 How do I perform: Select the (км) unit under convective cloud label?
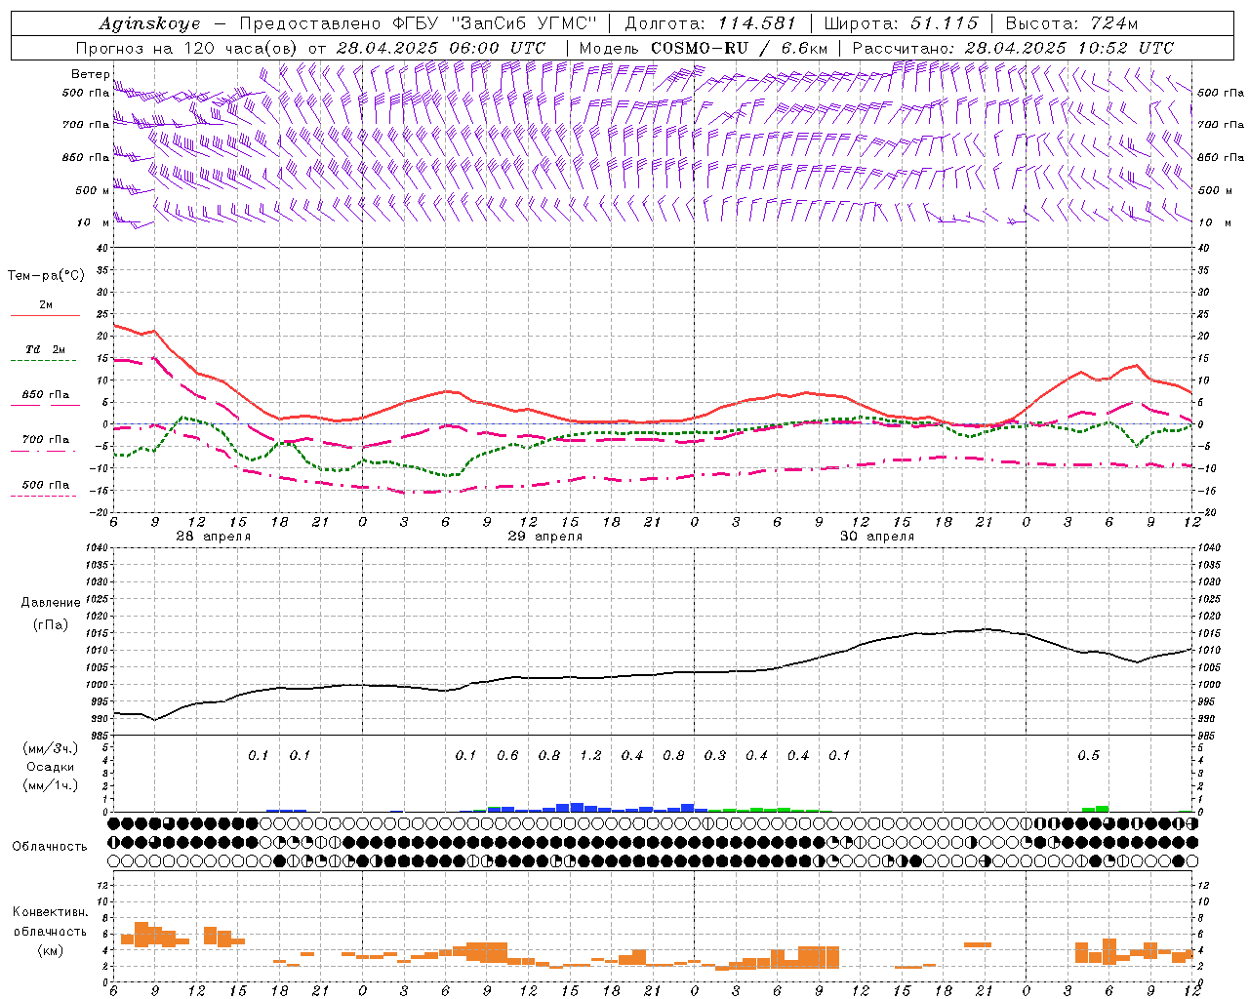tap(50, 950)
